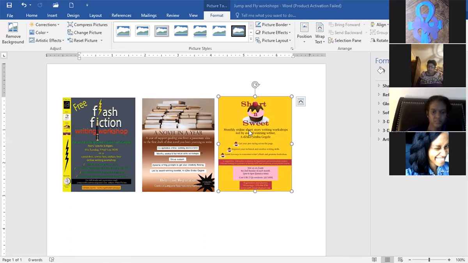Switch to Print Layout view in the status bar

coord(387,260)
